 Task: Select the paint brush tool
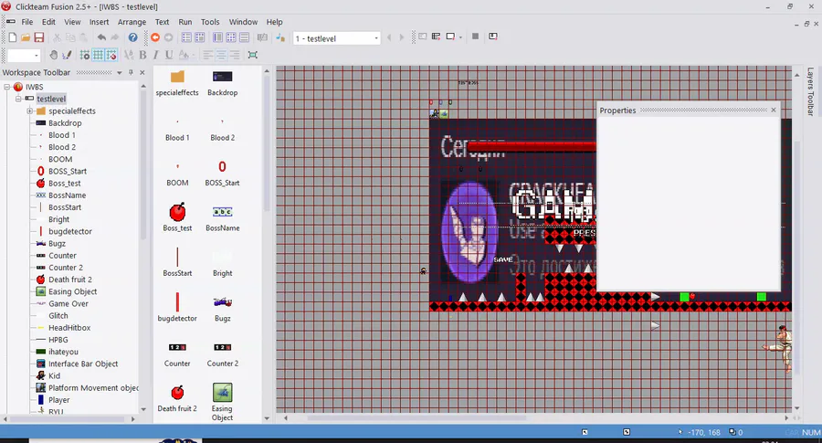pyautogui.click(x=67, y=55)
